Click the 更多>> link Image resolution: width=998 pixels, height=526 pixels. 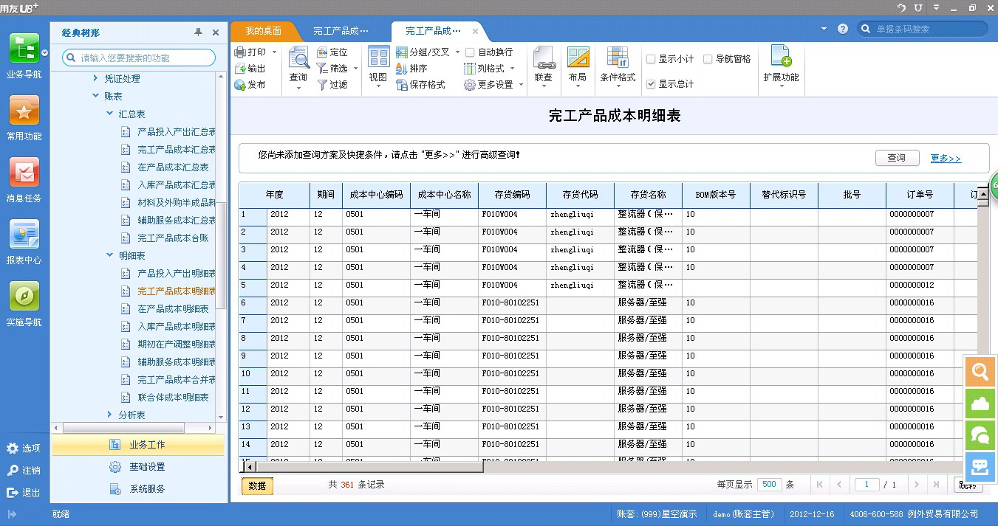click(x=946, y=159)
